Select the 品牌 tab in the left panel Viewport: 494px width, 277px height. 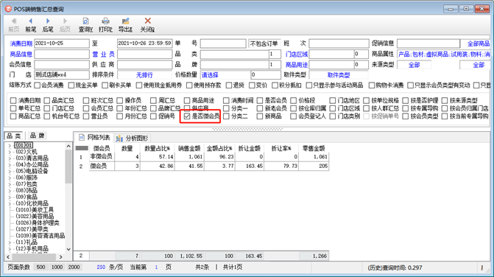click(37, 136)
